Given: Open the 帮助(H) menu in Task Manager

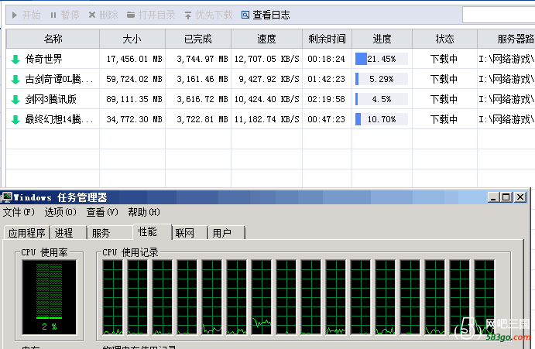Looking at the screenshot, I should click(x=144, y=212).
